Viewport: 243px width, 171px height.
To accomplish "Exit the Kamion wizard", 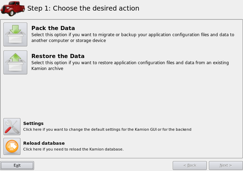I will pyautogui.click(x=17, y=166).
